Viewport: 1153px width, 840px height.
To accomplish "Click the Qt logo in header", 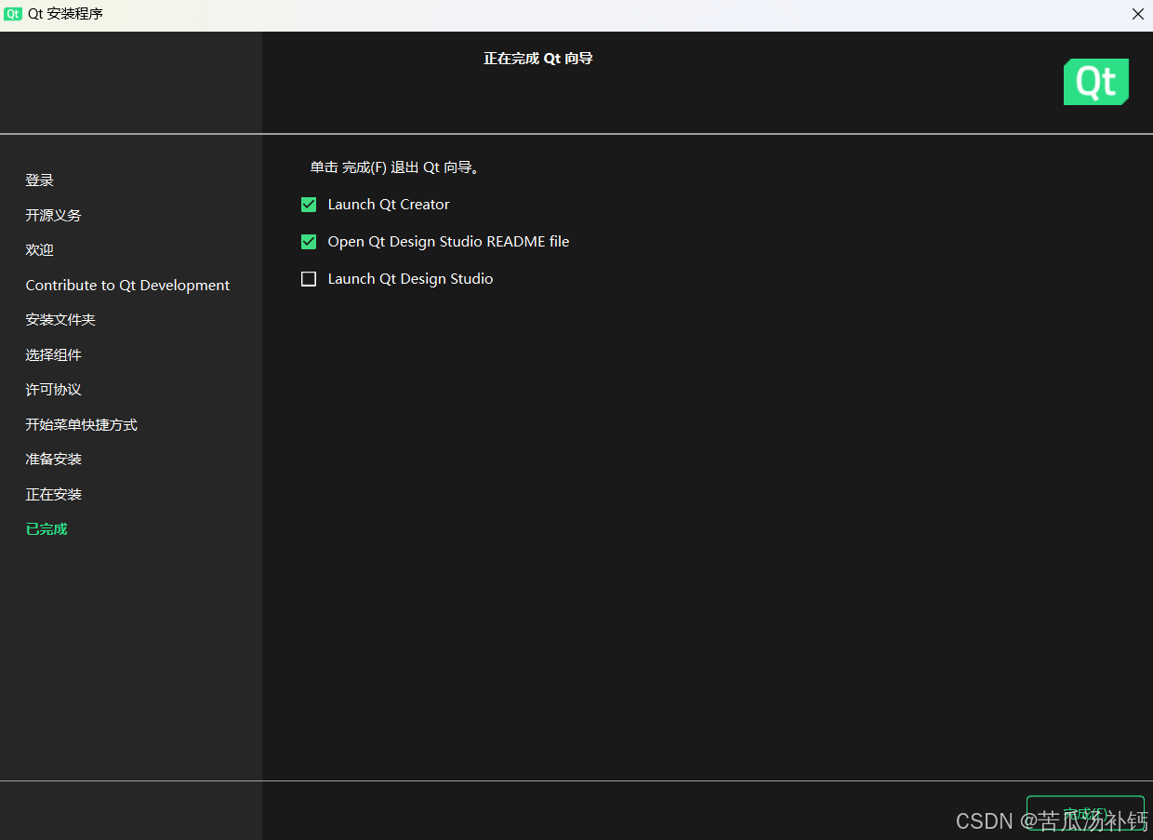I will pyautogui.click(x=1096, y=82).
